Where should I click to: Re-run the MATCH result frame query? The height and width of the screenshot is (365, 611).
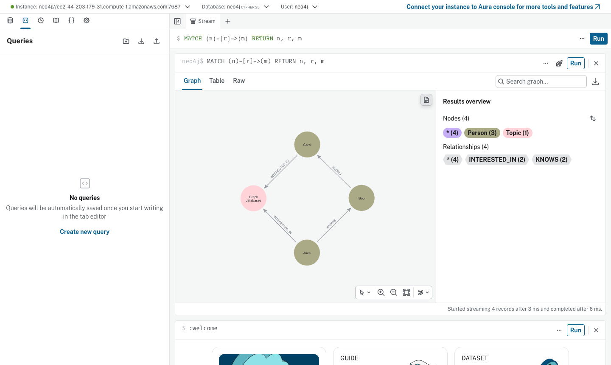click(576, 63)
